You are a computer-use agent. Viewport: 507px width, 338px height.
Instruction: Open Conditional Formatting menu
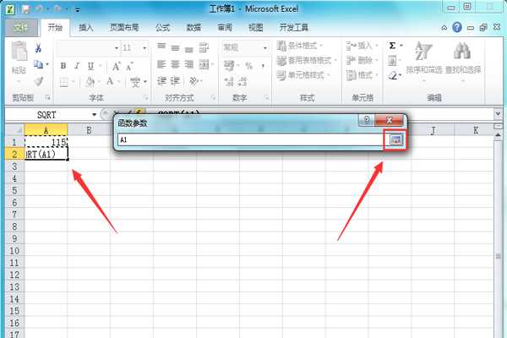[300, 46]
